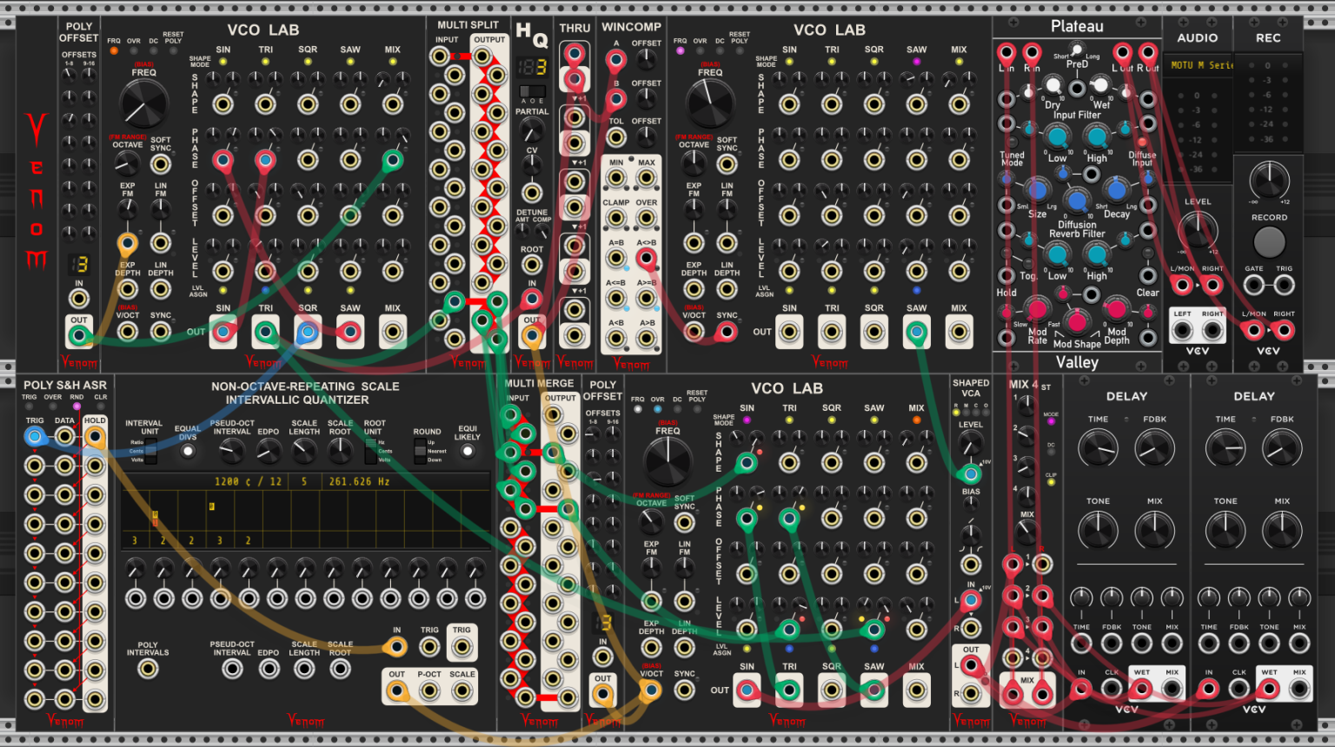Click the right Delay module's MIX output jack
Viewport: 1335px width, 747px height.
pyautogui.click(x=1299, y=690)
